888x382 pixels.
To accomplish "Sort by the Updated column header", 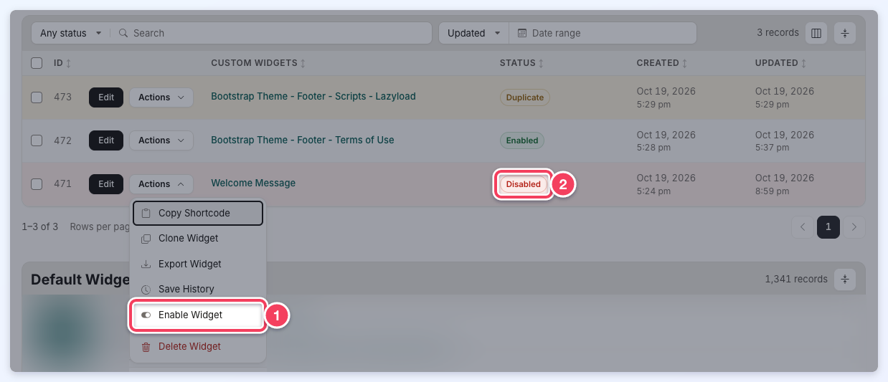I will click(x=781, y=63).
